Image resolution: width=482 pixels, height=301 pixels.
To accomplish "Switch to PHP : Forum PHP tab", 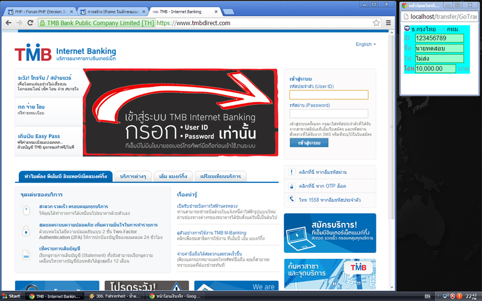I will click(x=40, y=11).
